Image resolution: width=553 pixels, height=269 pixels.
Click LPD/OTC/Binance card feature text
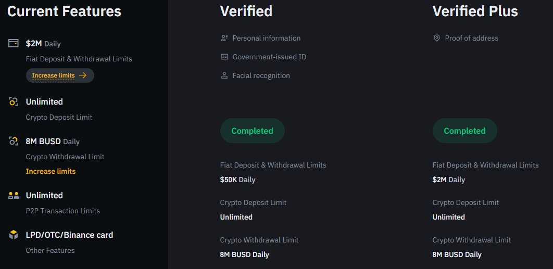(69, 235)
